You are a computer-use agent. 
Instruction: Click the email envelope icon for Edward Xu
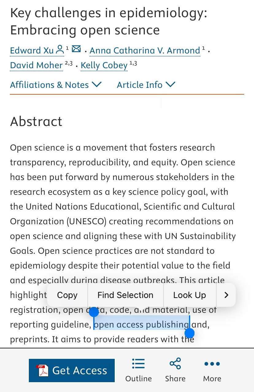pos(76,49)
